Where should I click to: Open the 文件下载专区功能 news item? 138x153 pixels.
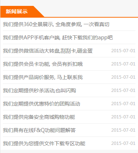[44, 143]
